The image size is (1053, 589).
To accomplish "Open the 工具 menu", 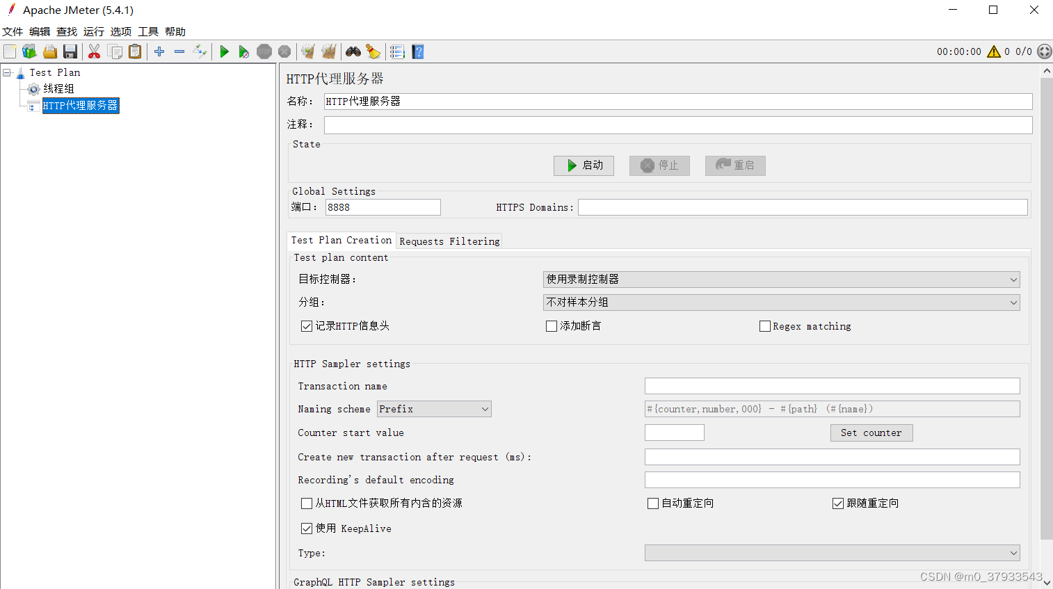I will pos(148,31).
